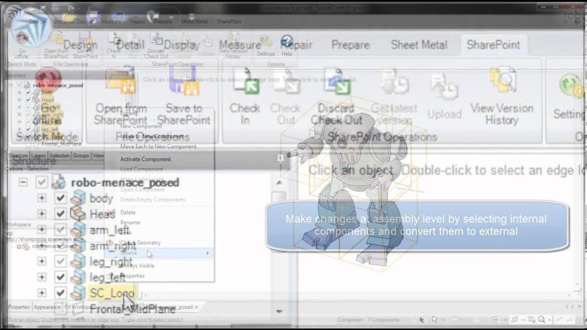The image size is (587, 330).
Task: Switch to the small Layers panel tab
Action: click(x=39, y=156)
